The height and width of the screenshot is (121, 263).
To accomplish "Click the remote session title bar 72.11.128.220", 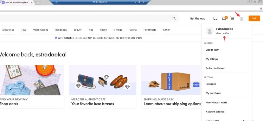I will click(x=99, y=2).
